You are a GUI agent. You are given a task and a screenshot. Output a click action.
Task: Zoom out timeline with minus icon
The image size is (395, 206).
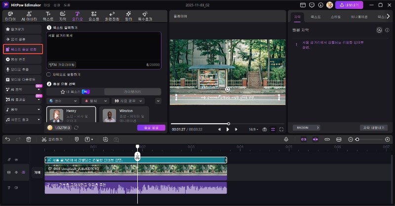[351, 139]
